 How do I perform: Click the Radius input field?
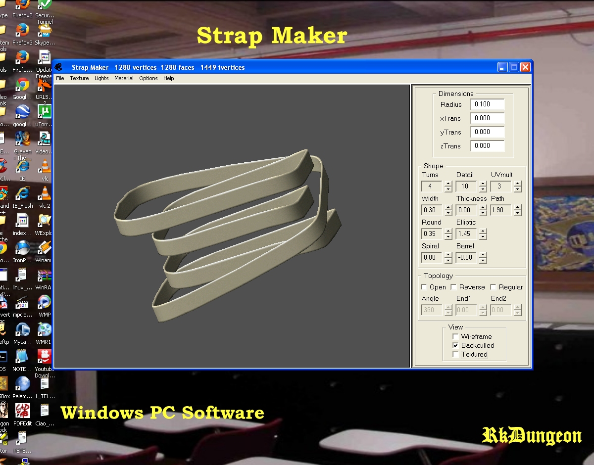488,104
